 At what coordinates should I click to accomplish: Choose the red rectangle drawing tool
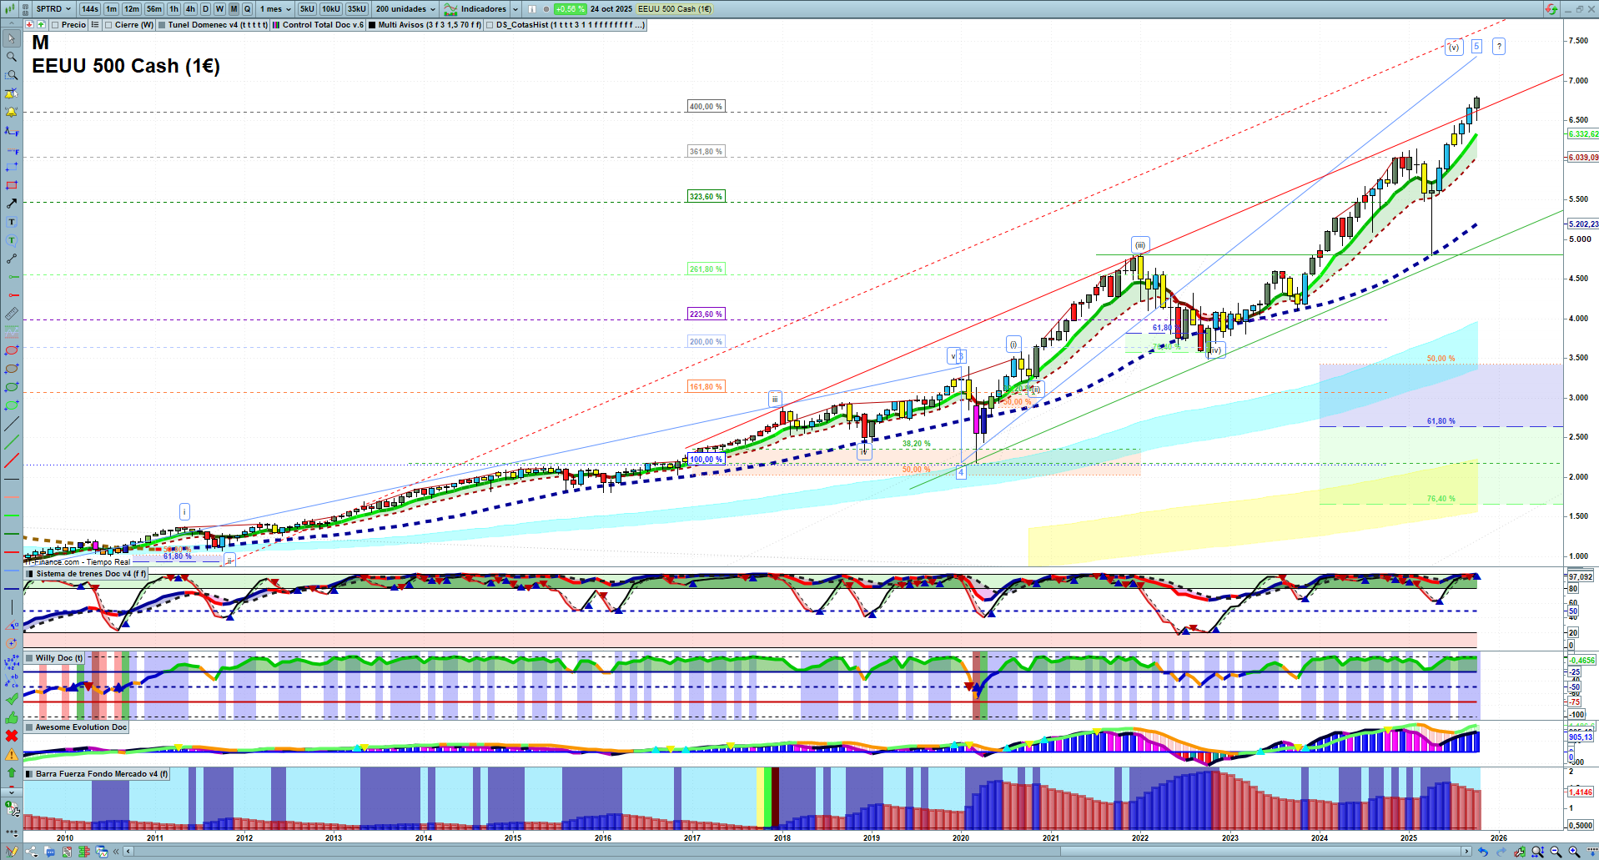(x=12, y=185)
